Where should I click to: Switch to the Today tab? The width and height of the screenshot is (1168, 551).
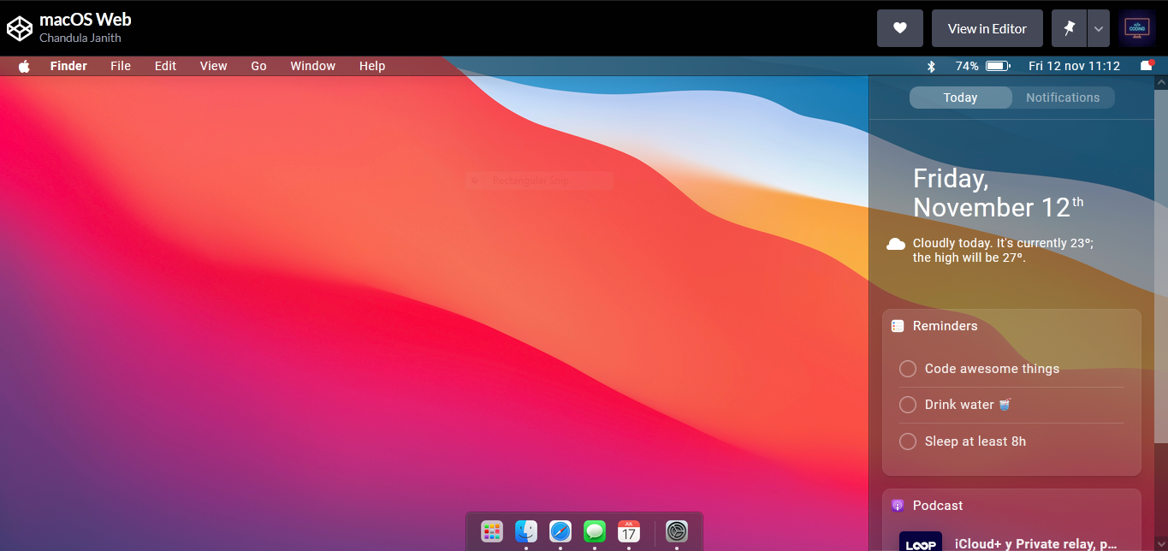click(x=960, y=98)
